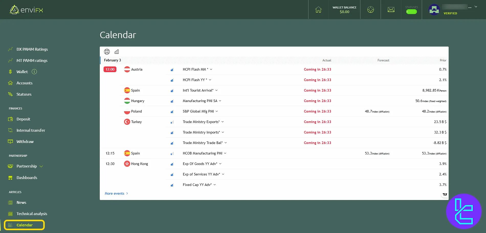The image size is (486, 233).
Task: Click the Wallet info tooltip circle
Action: (x=34, y=72)
